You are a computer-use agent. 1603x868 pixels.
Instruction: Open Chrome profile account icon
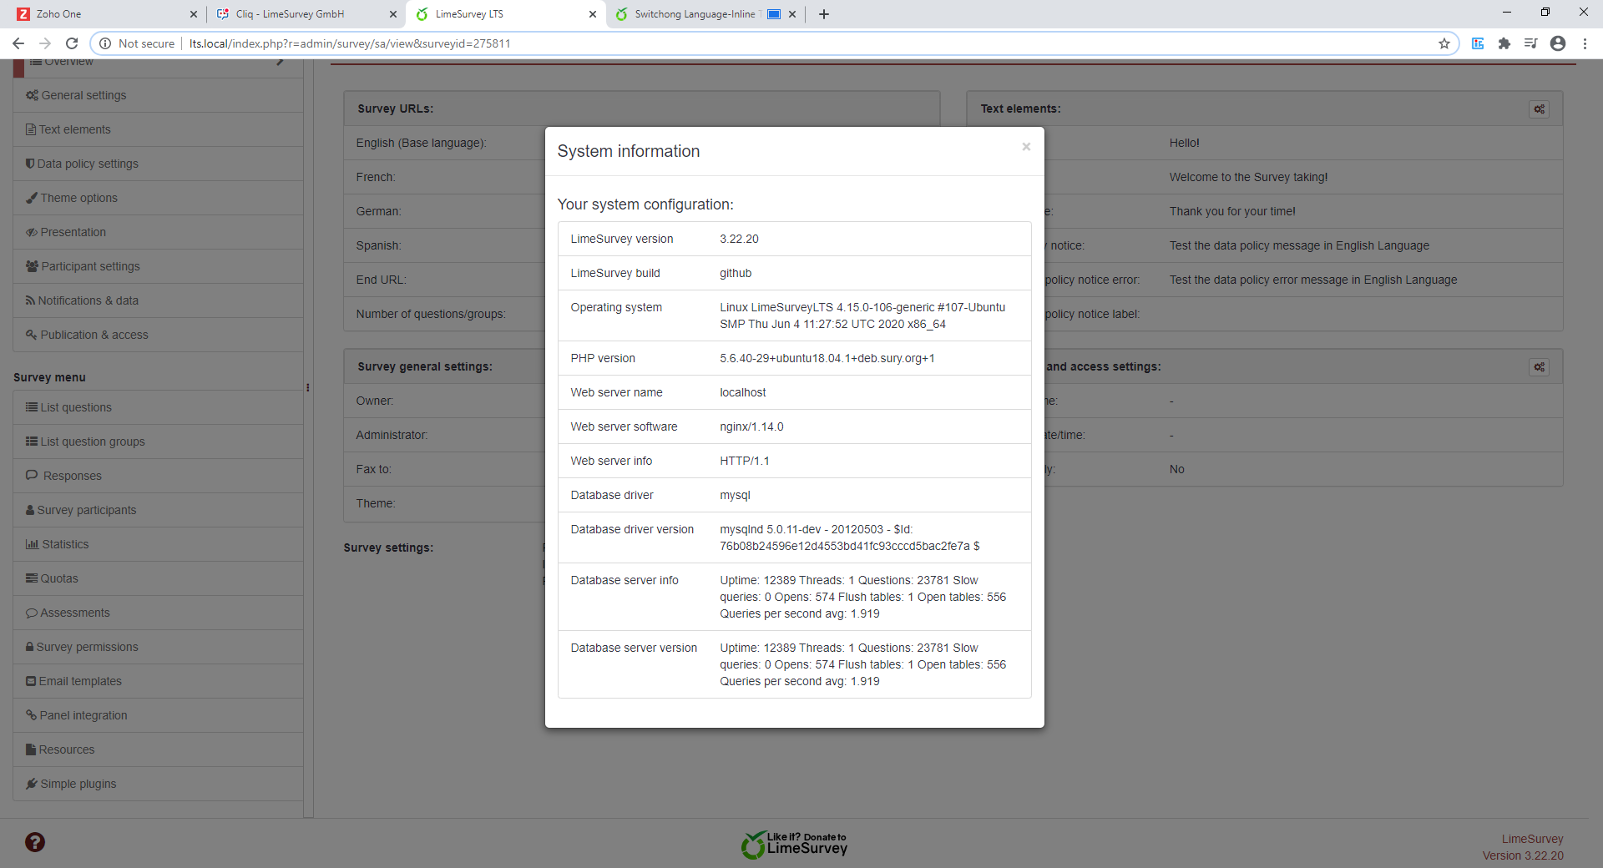pos(1558,43)
